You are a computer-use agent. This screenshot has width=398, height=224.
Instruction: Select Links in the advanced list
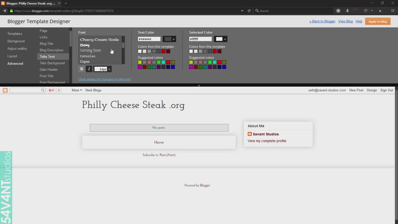tap(44, 37)
